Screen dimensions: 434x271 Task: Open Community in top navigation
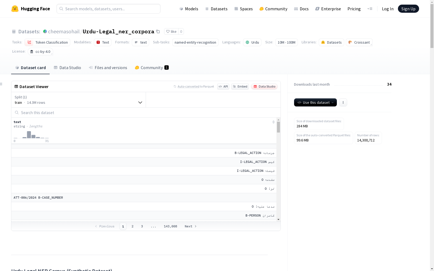pyautogui.click(x=273, y=9)
